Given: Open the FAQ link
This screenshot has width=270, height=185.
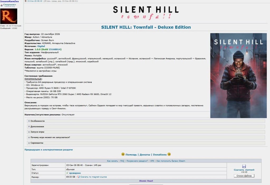Looking at the screenshot, I should tap(122, 161).
